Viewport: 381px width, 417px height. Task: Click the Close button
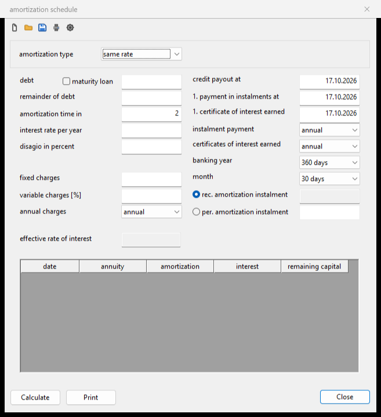345,397
